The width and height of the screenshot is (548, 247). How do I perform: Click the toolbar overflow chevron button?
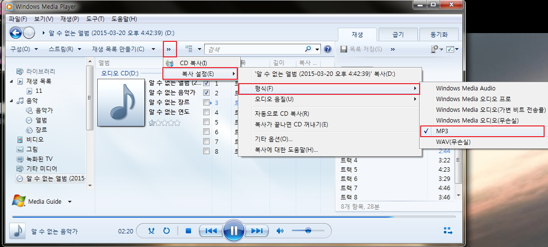[x=169, y=49]
